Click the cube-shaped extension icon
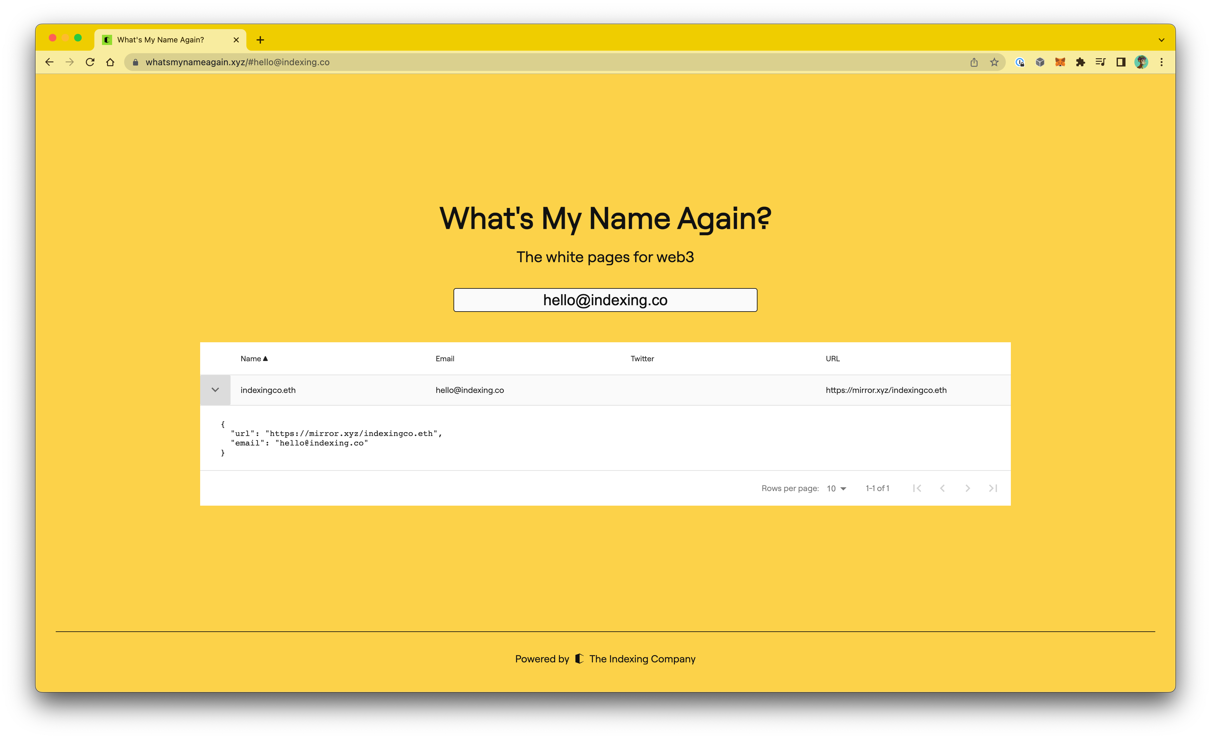Image resolution: width=1211 pixels, height=739 pixels. pos(1040,62)
